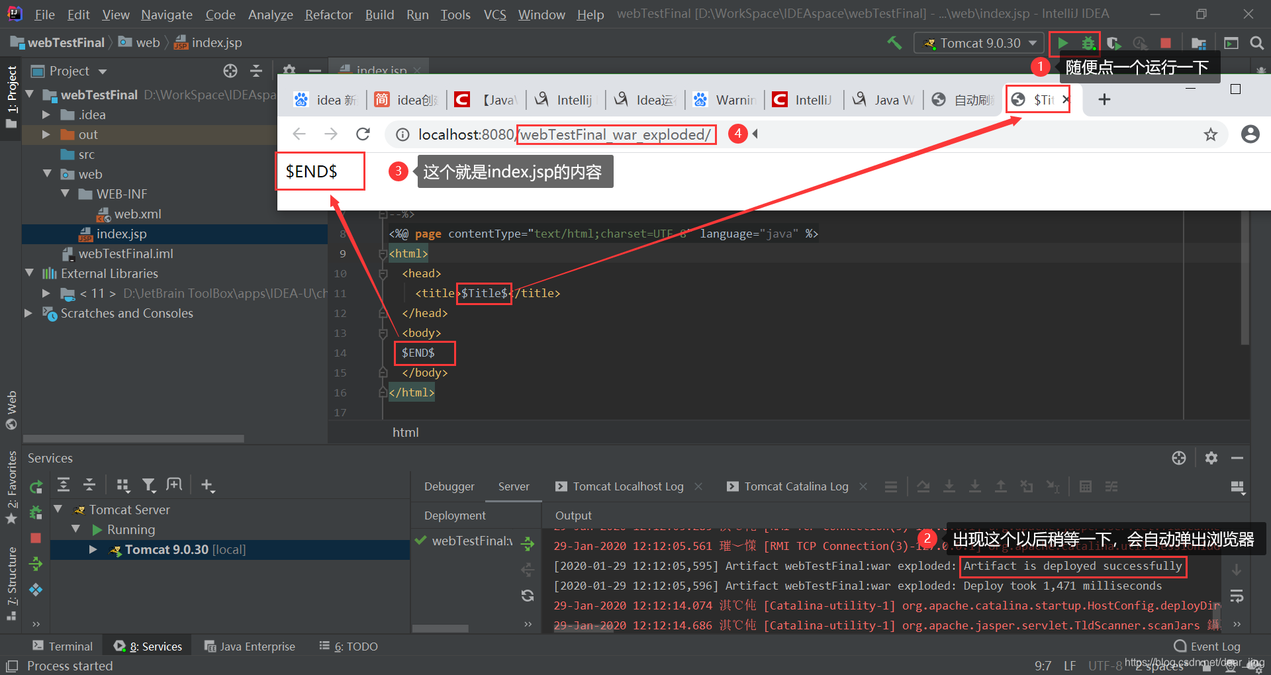Click browser Back arrow
The image size is (1271, 675).
(x=299, y=134)
